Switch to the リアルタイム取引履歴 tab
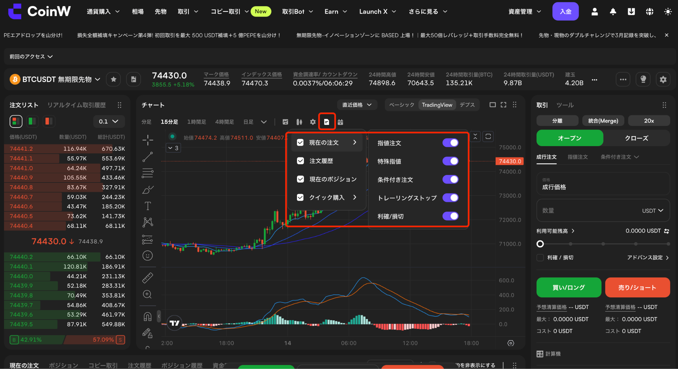This screenshot has width=678, height=369. point(76,105)
